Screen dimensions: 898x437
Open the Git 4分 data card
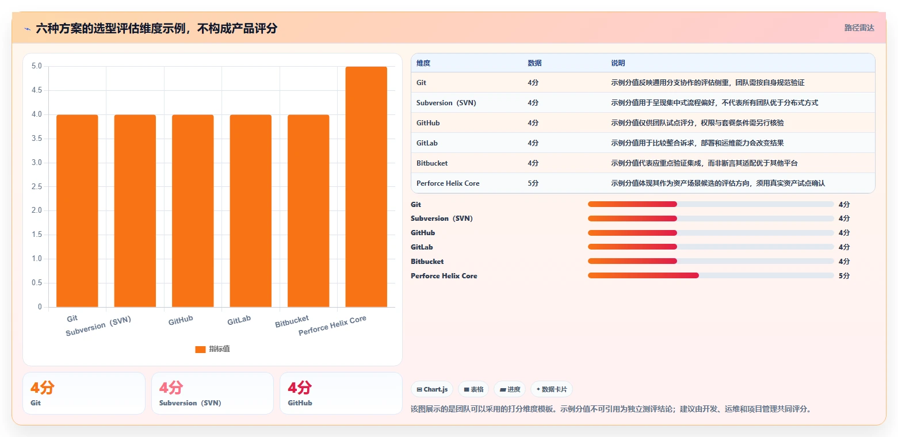84,393
